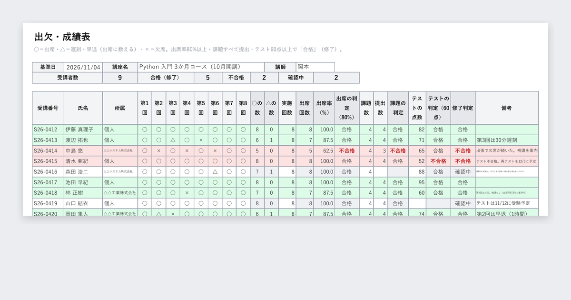571x300 pixels.
Task: Select 伊藤 真理子's test score "82"
Action: pos(422,130)
